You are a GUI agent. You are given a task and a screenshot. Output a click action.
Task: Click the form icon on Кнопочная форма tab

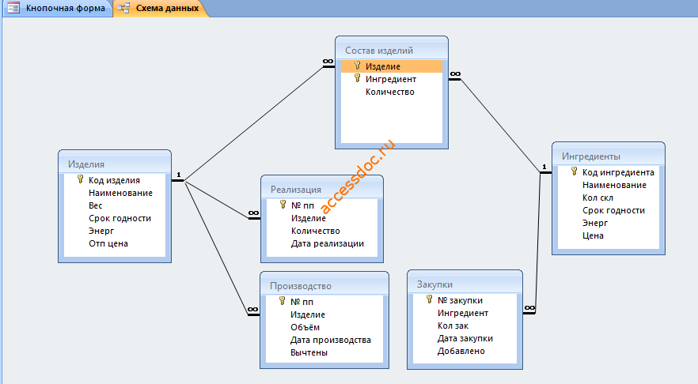[x=13, y=8]
